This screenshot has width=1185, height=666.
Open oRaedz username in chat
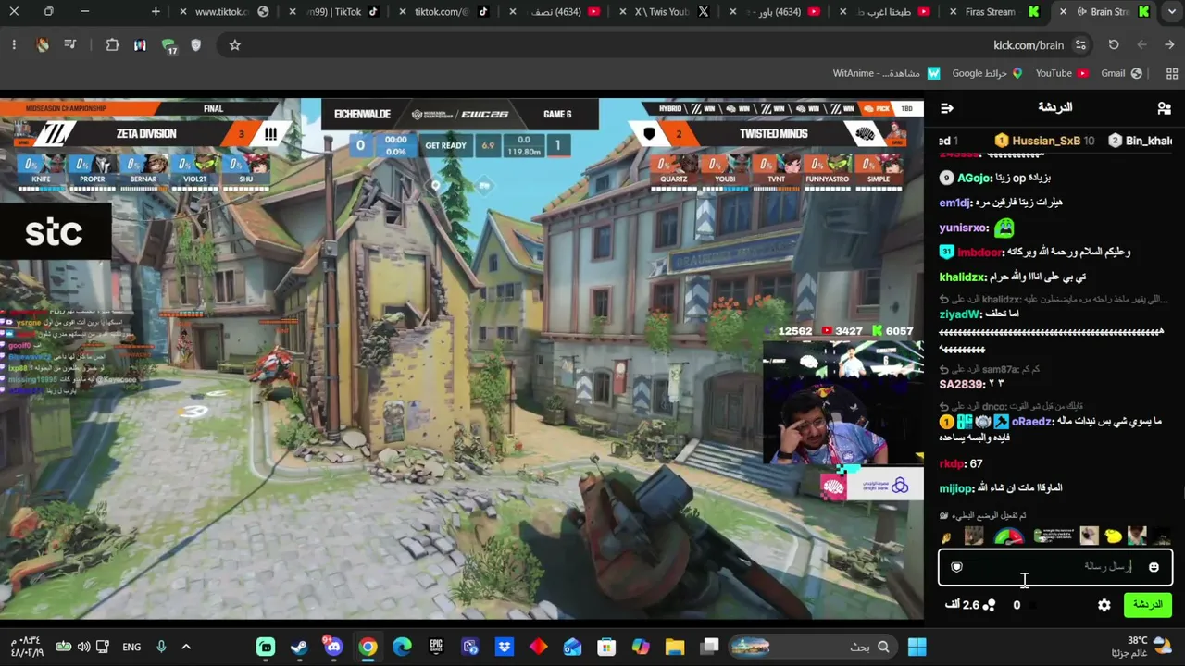[1032, 422]
